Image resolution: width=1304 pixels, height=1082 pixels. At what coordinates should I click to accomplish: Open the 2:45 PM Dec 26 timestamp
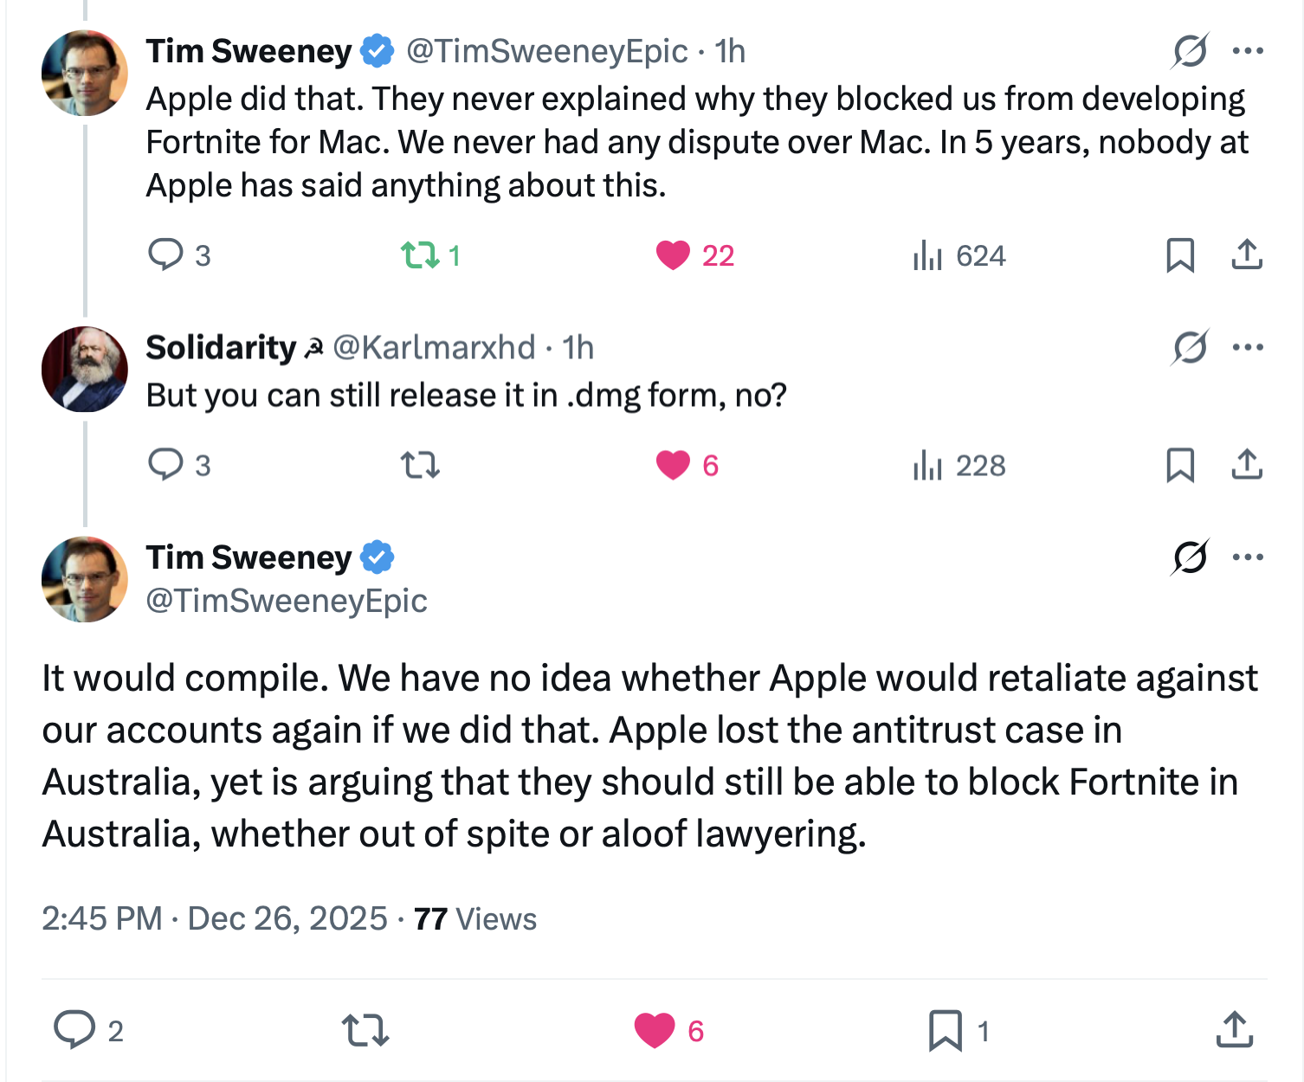214,918
